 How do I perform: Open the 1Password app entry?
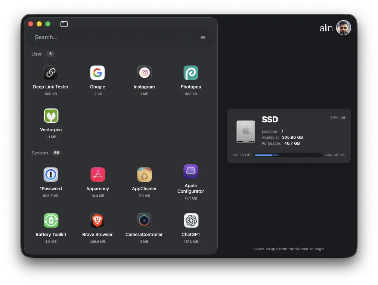pos(51,175)
